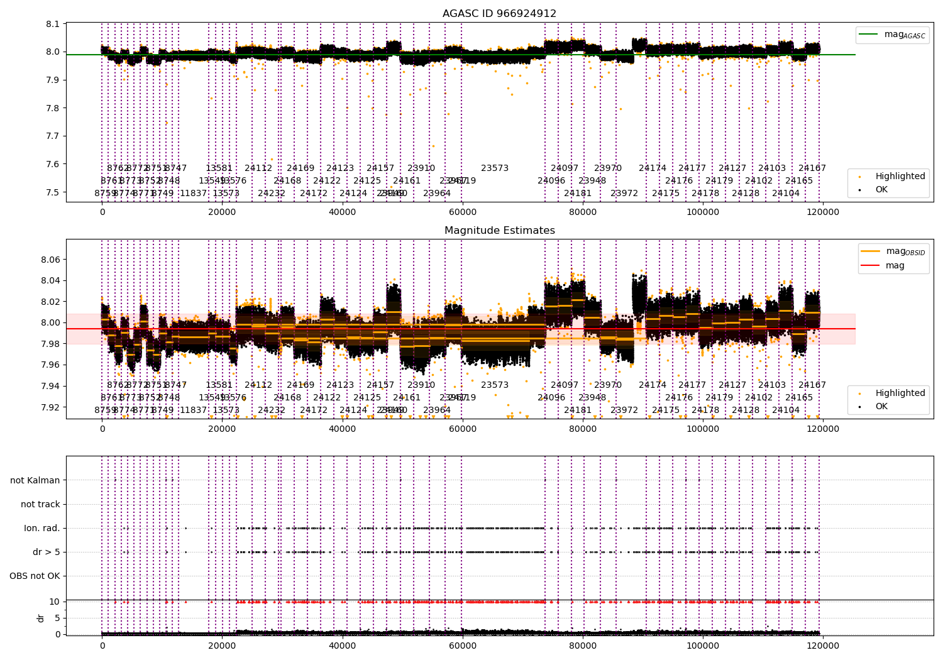The height and width of the screenshot is (660, 943).
Task: Click the 8.06 y-axis tick label
Action: 51,260
